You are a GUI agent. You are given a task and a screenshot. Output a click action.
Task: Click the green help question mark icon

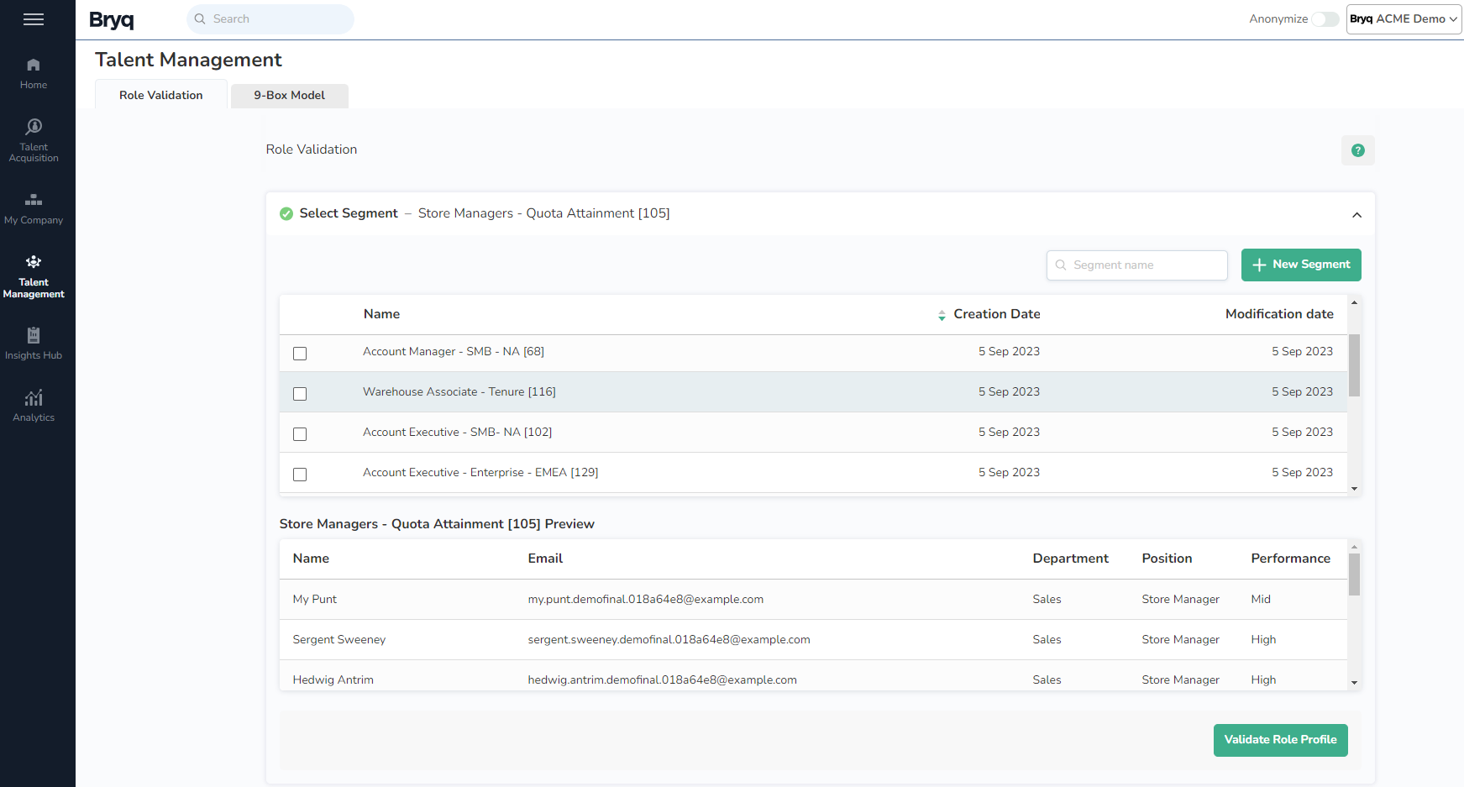[x=1357, y=150]
